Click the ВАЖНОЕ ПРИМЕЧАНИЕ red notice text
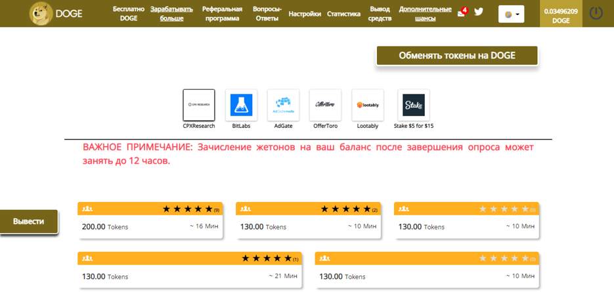 [x=308, y=155]
